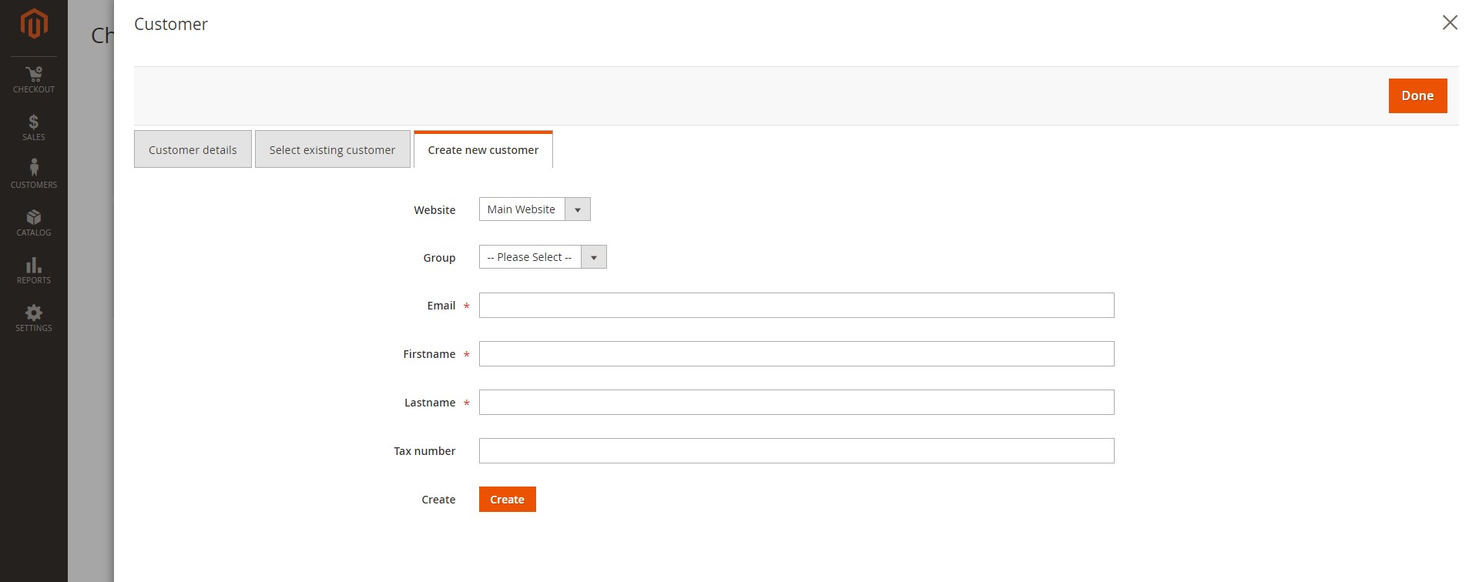Screen dimensions: 1469x582
Task: Open the Sales dollar icon
Action: coord(34,122)
